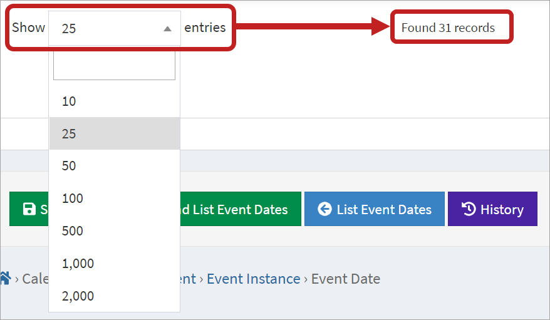Click the green Save and List Event Dates button

coord(238,209)
